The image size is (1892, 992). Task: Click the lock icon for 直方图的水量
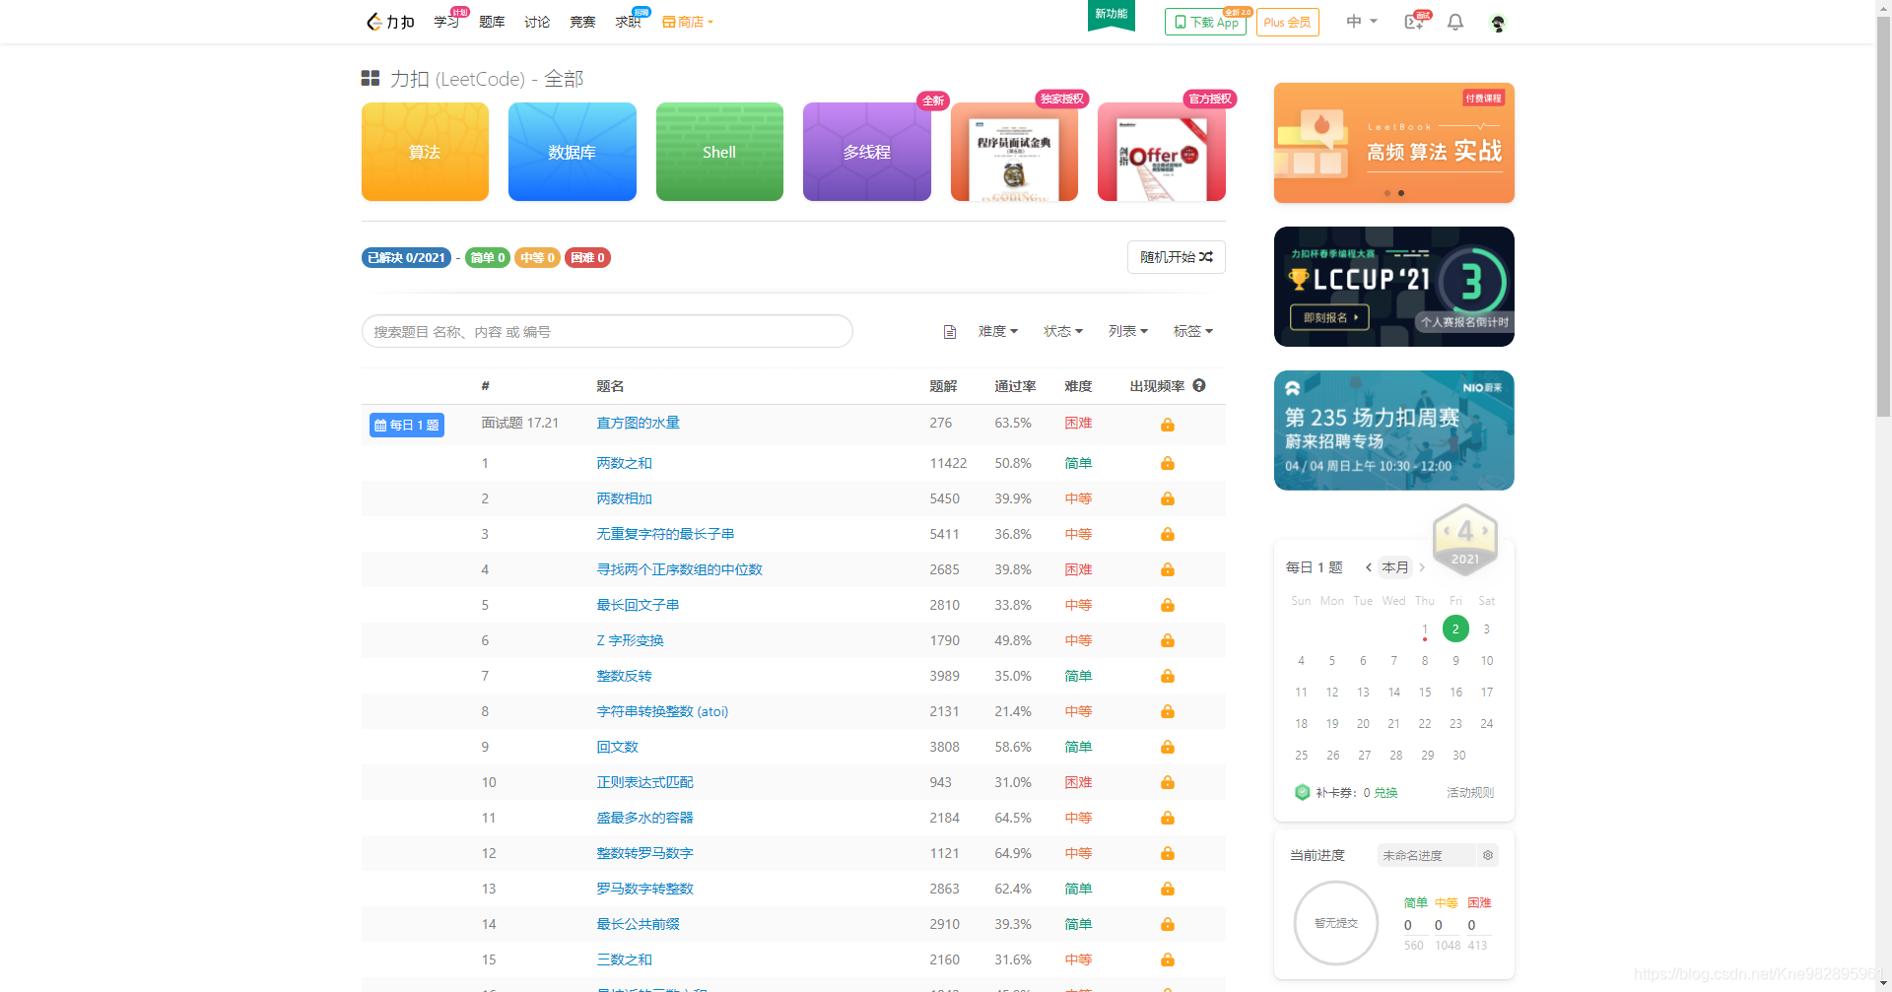tap(1168, 425)
